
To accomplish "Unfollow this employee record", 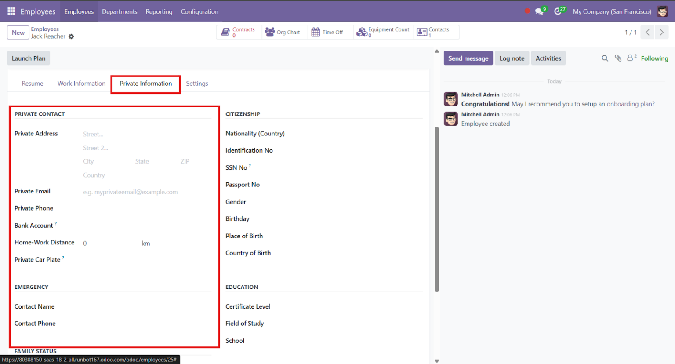I will tap(654, 58).
